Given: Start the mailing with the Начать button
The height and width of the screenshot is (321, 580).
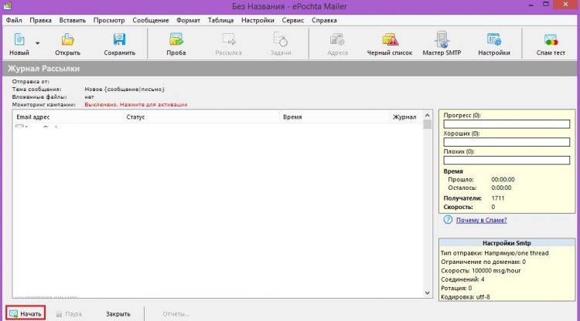Looking at the screenshot, I should pos(26,313).
